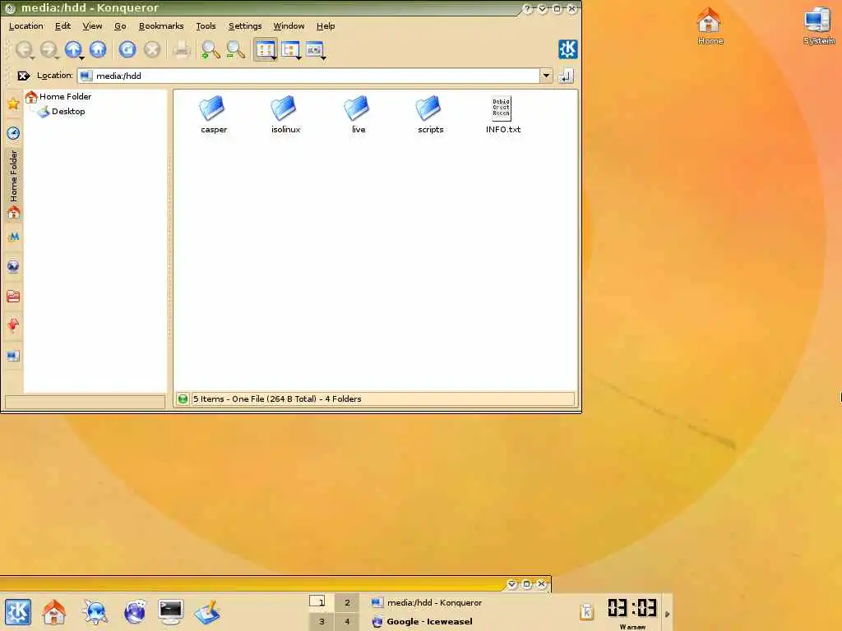Launch Iceweasel globe from panel
842x631 pixels.
pos(134,611)
